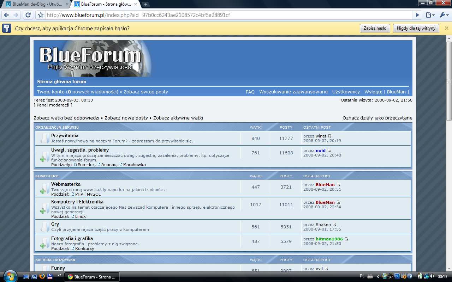Open the Windows Start orb
The height and width of the screenshot is (282, 452).
(10, 276)
